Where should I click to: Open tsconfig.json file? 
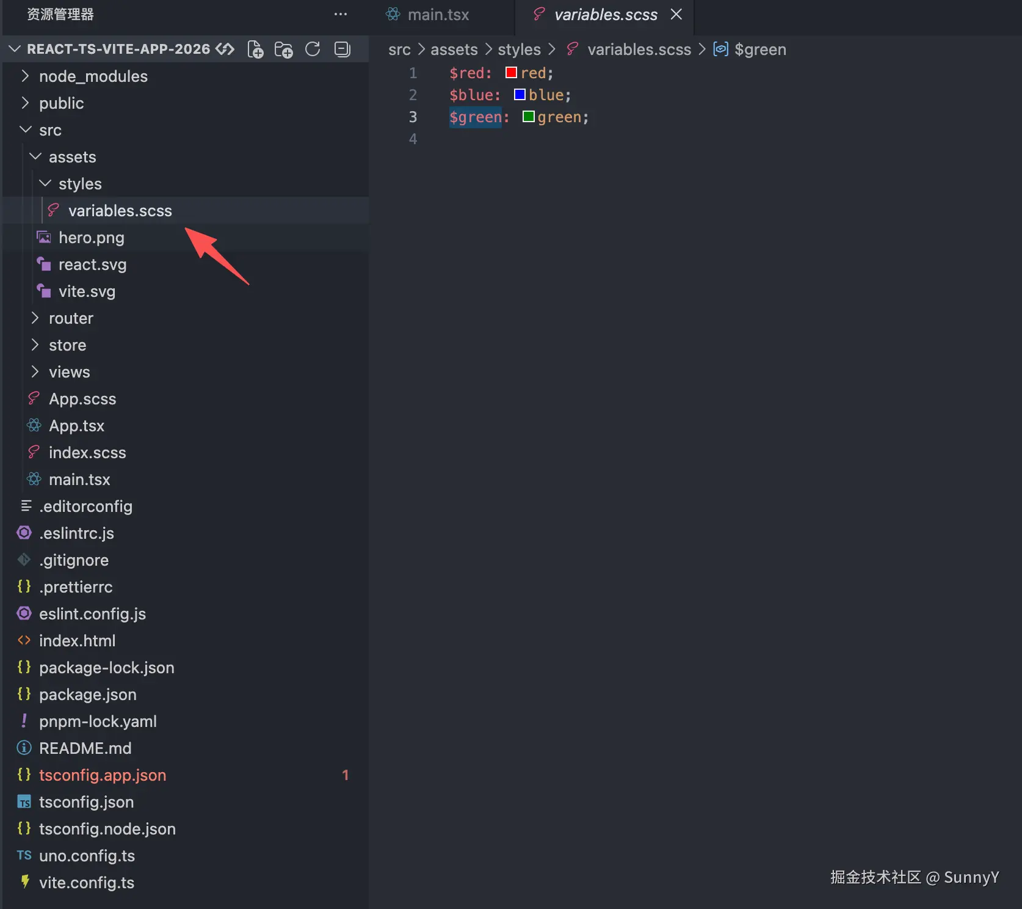(186, 801)
